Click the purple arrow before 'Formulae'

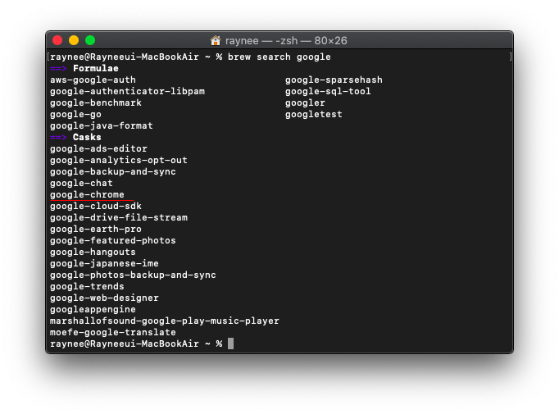tap(58, 69)
